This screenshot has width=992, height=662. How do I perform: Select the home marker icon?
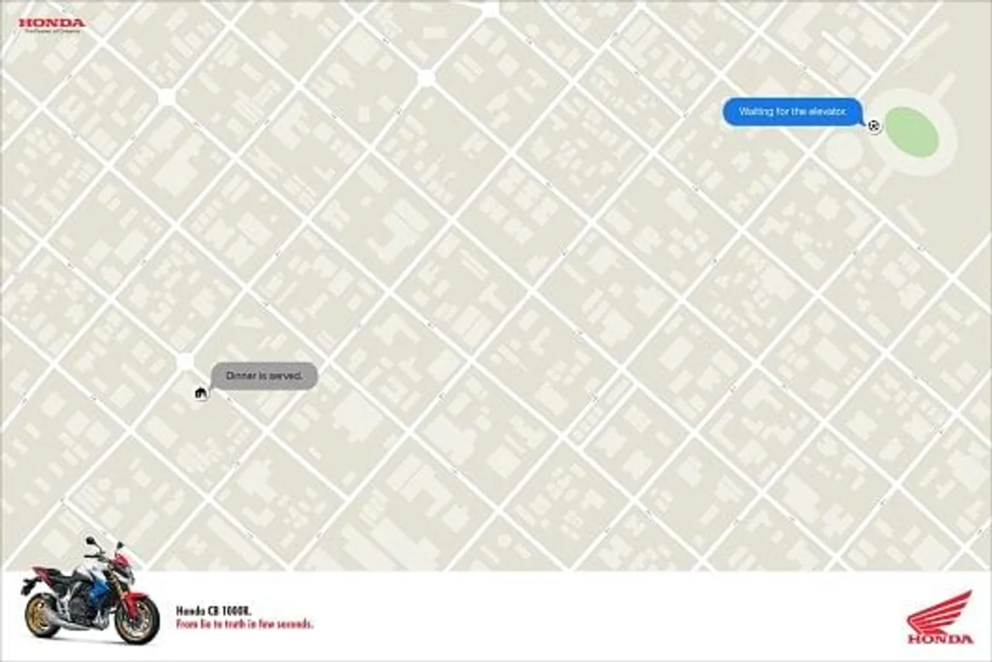(x=201, y=392)
